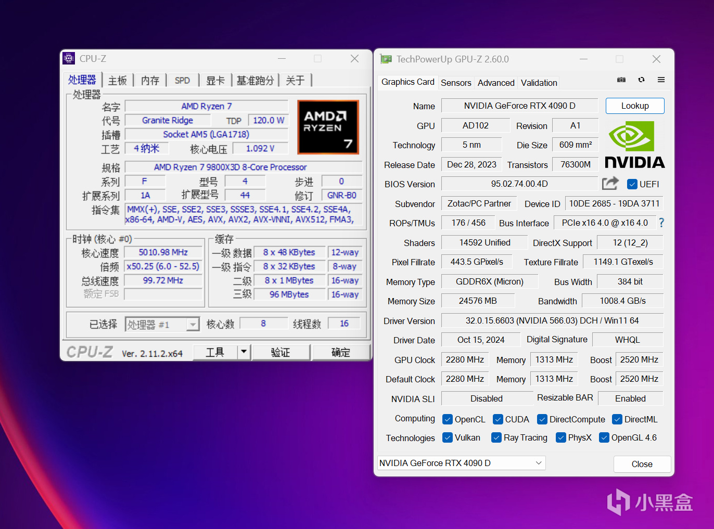
Task: Open the 处理器 #1 selection dropdown
Action: point(162,325)
